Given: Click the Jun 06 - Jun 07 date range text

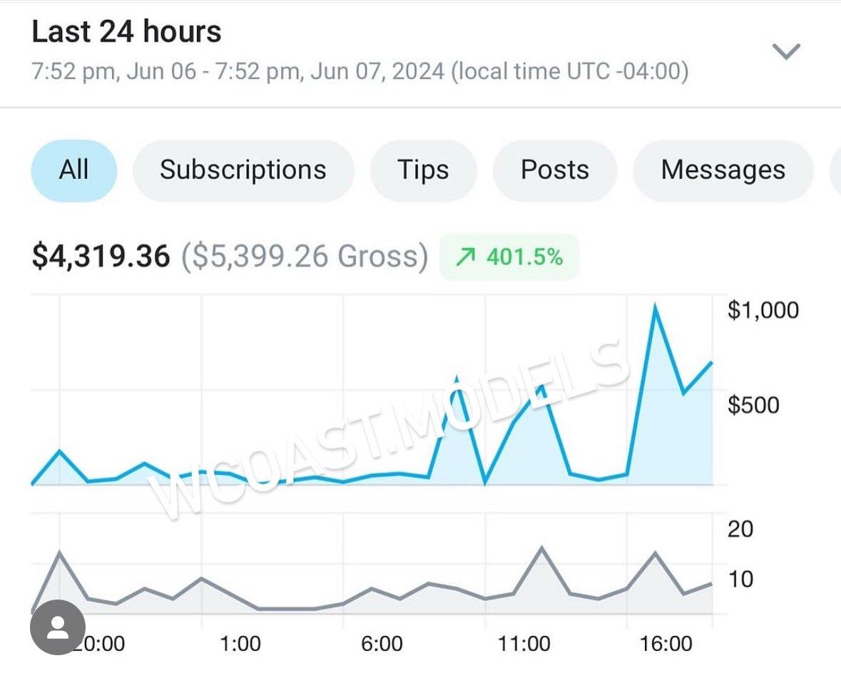Looking at the screenshot, I should pos(360,72).
